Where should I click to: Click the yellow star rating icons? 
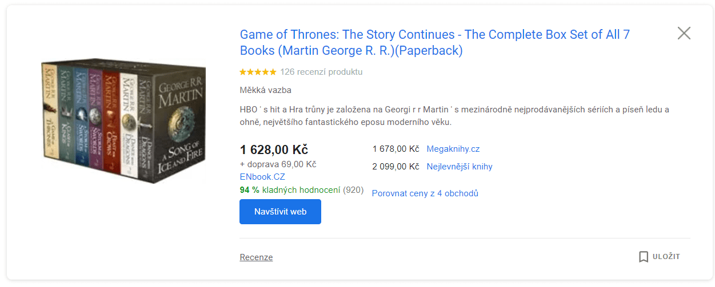coord(258,72)
